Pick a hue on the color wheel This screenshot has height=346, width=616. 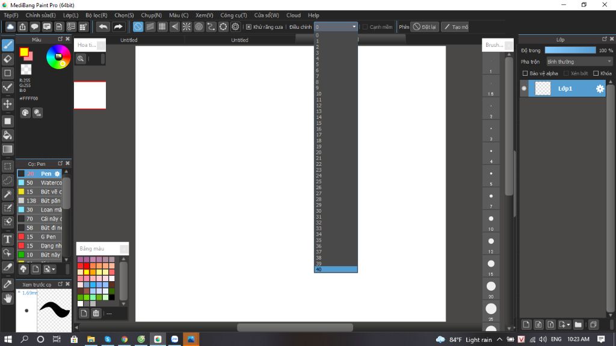pos(58,57)
